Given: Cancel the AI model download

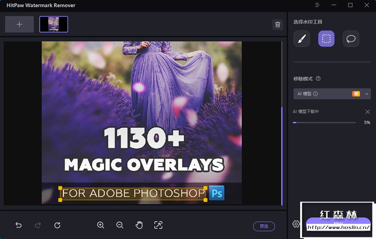Looking at the screenshot, I should tap(367, 112).
